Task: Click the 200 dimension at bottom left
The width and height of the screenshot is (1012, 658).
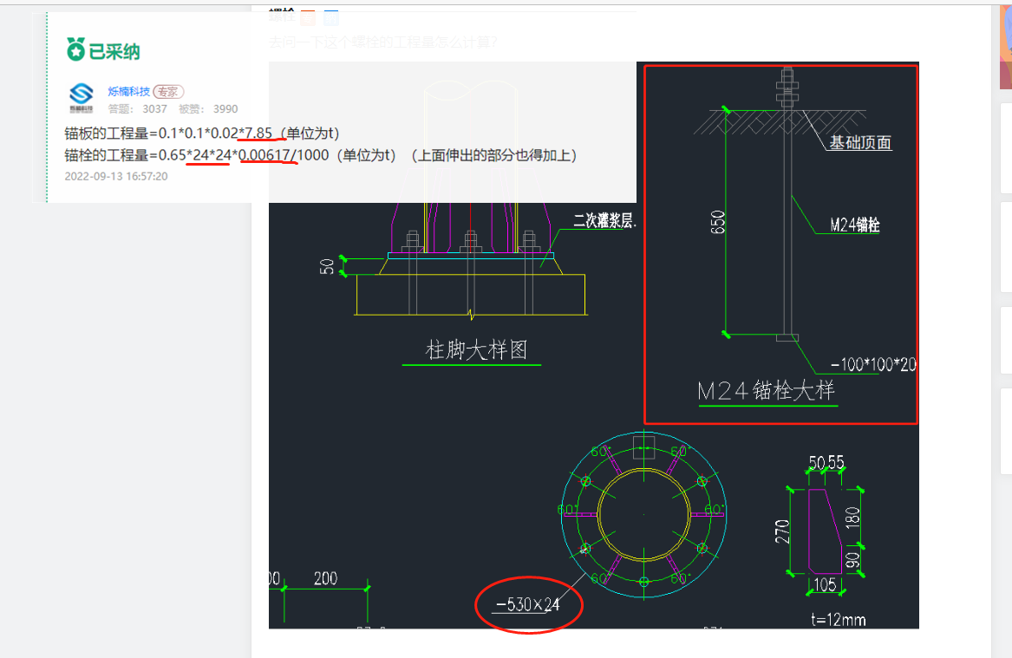Action: tap(325, 578)
